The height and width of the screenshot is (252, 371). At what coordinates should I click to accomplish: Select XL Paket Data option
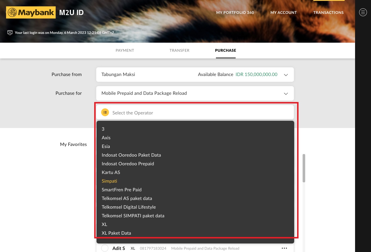click(195, 233)
